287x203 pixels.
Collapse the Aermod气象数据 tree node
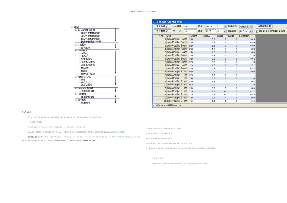coord(76,89)
